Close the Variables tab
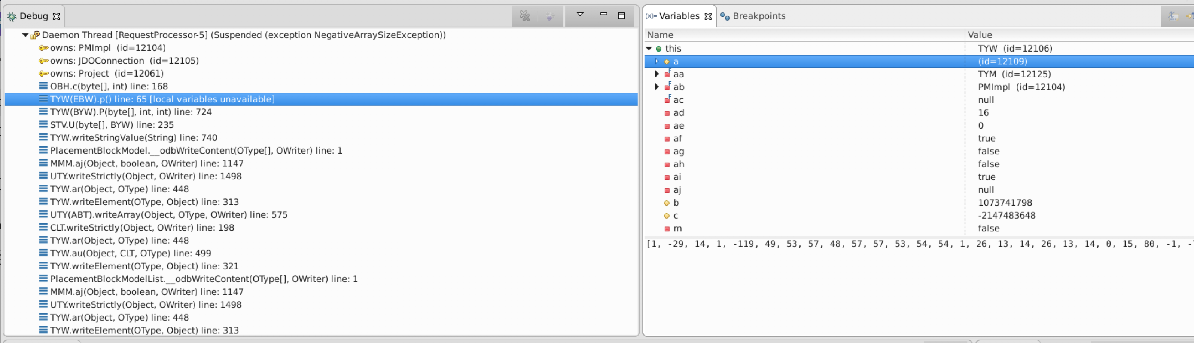1194x343 pixels. point(708,16)
